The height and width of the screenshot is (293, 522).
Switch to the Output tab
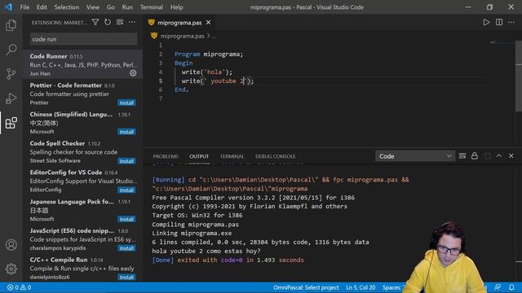tap(199, 156)
